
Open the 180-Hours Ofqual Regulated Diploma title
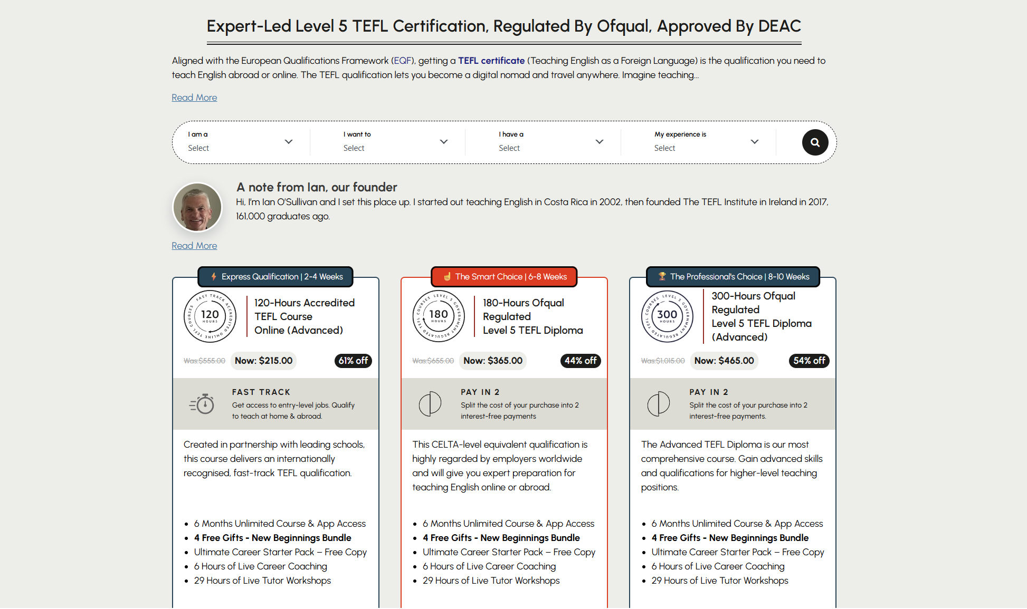tap(533, 316)
